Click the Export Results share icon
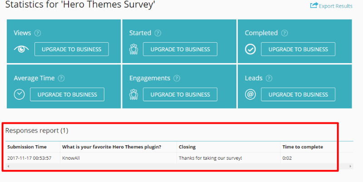Screen dimensions: 363x182 tap(314, 5)
